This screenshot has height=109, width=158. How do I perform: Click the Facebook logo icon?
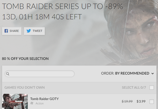(x=6, y=31)
